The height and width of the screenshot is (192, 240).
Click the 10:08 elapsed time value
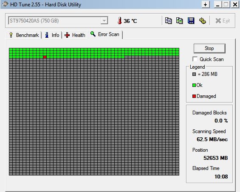click(x=221, y=177)
